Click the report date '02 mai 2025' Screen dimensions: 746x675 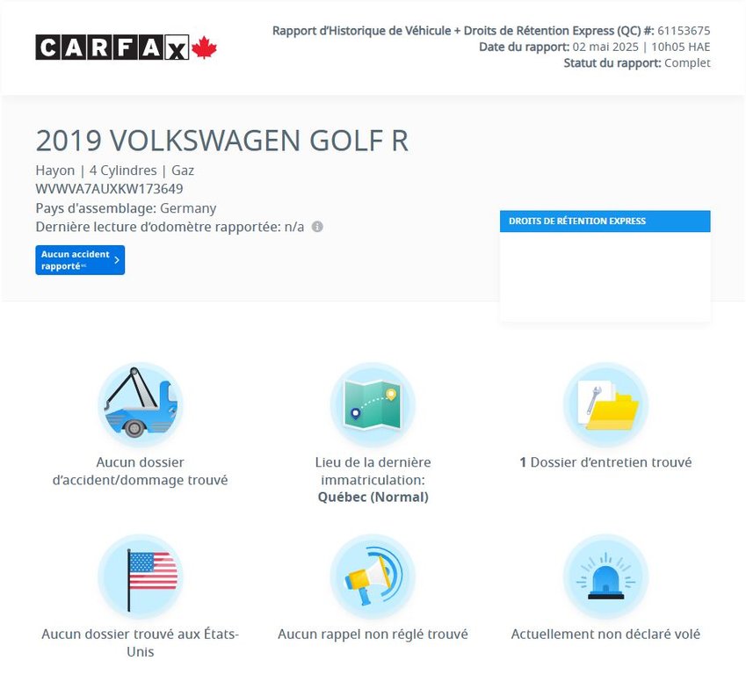tap(605, 47)
